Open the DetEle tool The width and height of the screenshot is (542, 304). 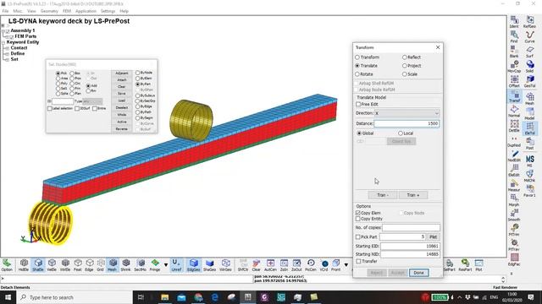514,126
